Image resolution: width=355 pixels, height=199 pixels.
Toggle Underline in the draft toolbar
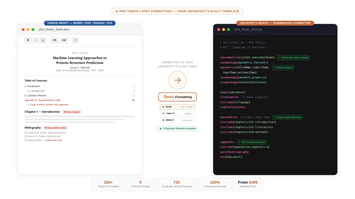click(x=43, y=40)
